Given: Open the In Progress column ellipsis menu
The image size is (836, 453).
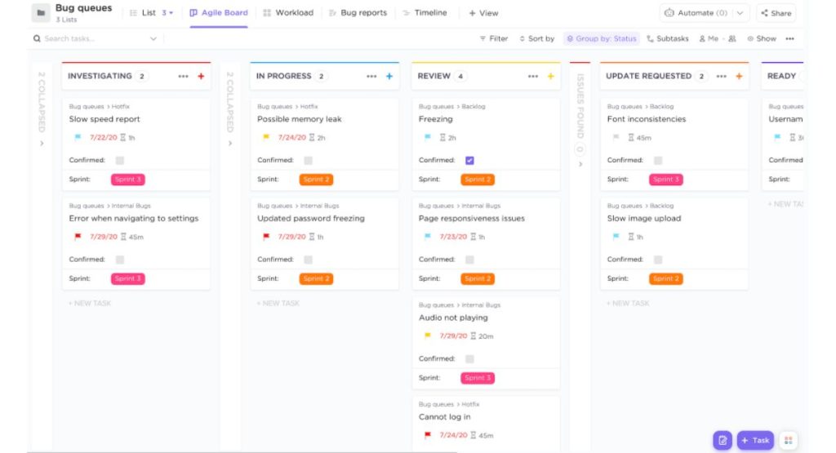Looking at the screenshot, I should (x=371, y=76).
